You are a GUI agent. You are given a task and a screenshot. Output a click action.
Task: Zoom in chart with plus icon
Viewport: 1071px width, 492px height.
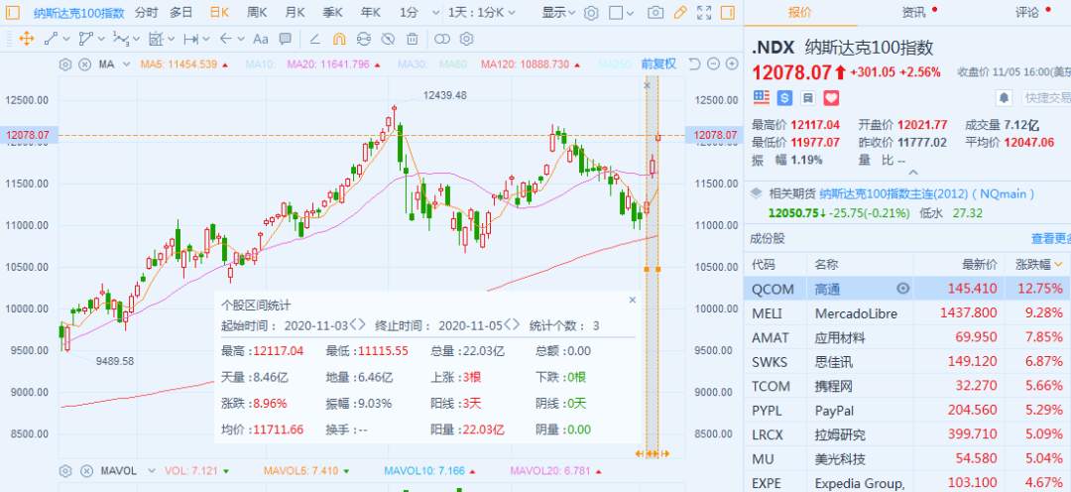click(732, 64)
